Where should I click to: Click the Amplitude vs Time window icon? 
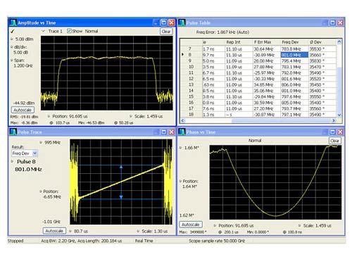[13, 23]
